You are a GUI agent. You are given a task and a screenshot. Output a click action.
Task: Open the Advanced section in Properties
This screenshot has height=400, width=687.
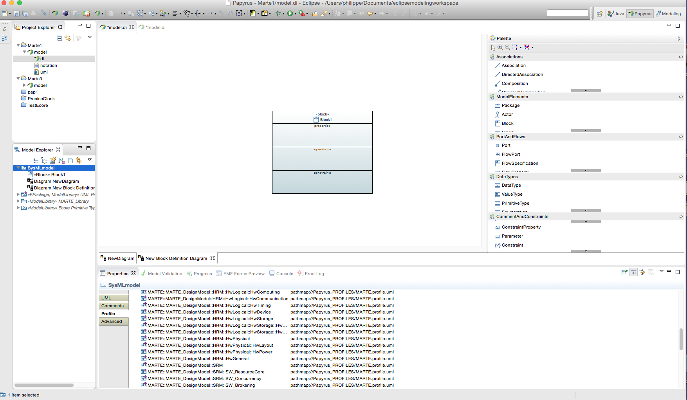click(x=114, y=321)
